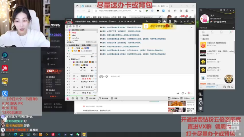The image size is (244, 137).
Task: Open YY福利大厅 channel entry
Action: click(217, 45)
